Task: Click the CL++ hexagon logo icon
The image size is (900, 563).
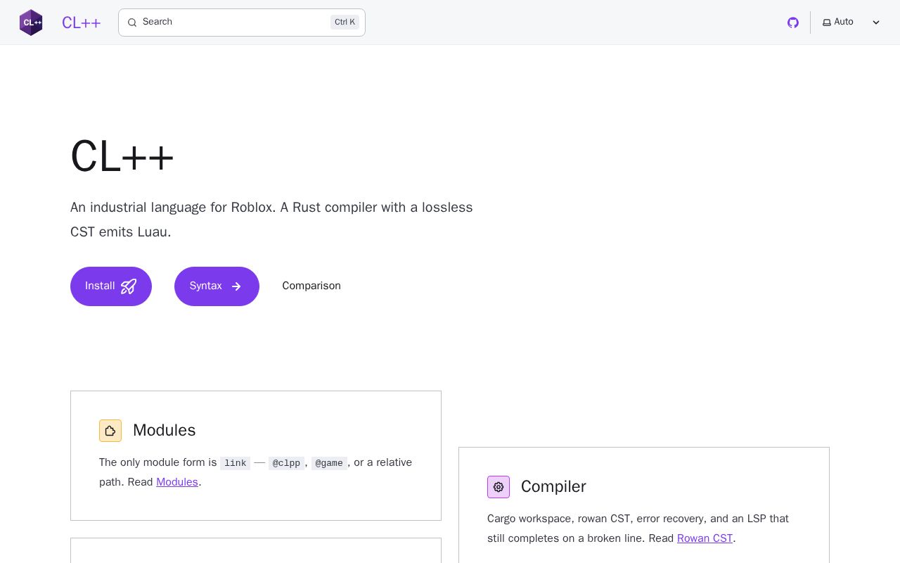Action: 31,23
